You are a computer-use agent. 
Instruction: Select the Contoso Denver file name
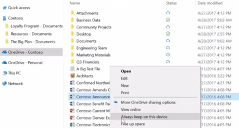(93, 118)
